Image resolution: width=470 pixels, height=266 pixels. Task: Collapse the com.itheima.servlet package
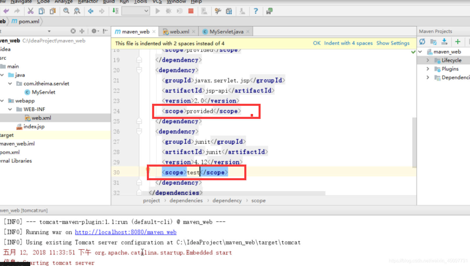tap(10, 83)
